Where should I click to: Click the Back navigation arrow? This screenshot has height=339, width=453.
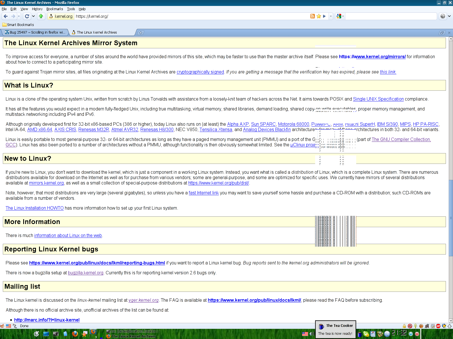tap(6, 16)
